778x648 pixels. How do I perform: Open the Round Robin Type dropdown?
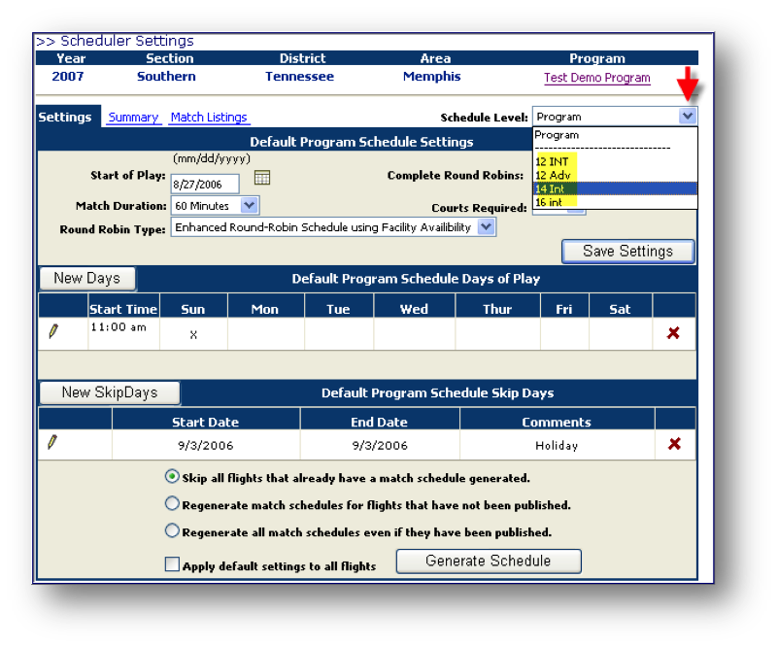click(x=487, y=227)
